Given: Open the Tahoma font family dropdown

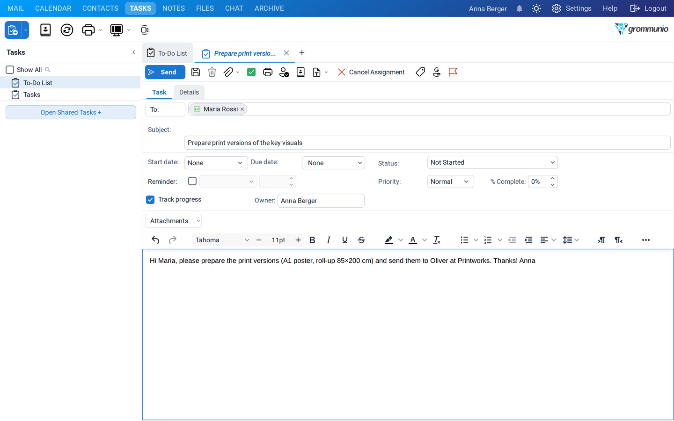Looking at the screenshot, I should (222, 240).
